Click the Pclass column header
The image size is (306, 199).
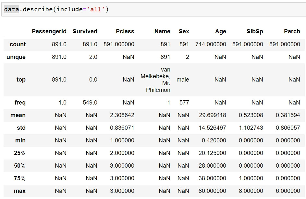click(x=125, y=31)
